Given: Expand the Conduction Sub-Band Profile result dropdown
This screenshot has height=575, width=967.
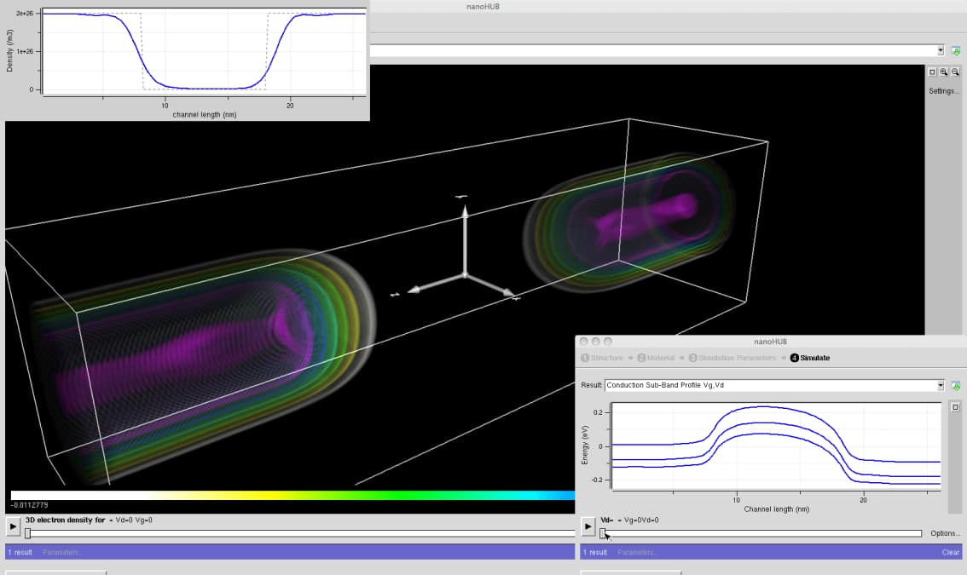Looking at the screenshot, I should click(941, 386).
